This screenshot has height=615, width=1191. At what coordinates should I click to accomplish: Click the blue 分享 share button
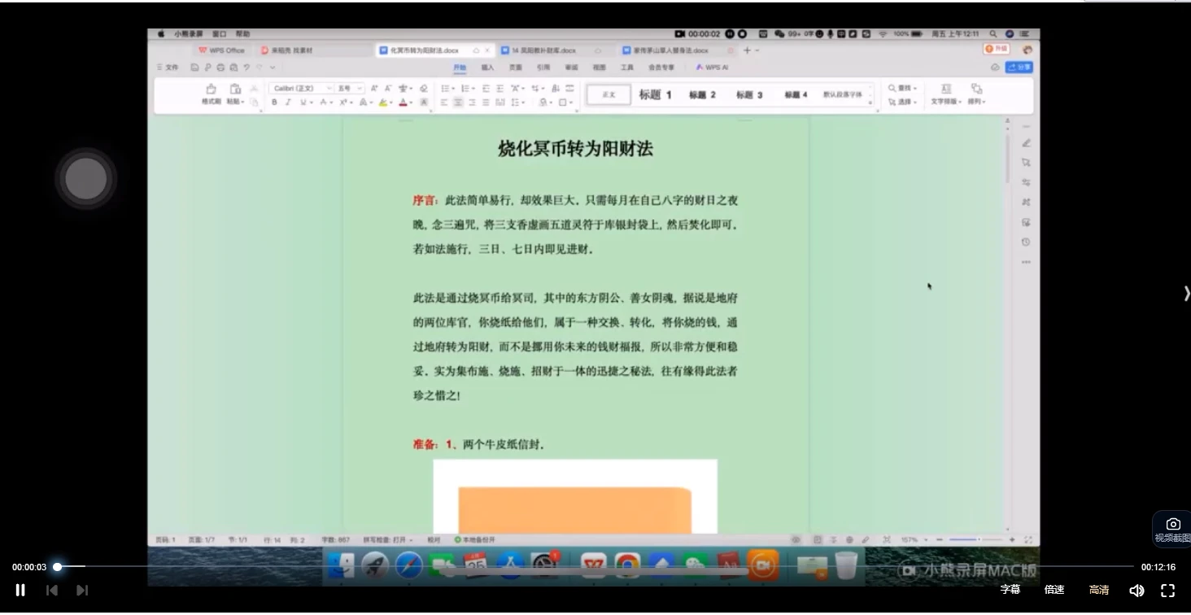coord(1019,68)
